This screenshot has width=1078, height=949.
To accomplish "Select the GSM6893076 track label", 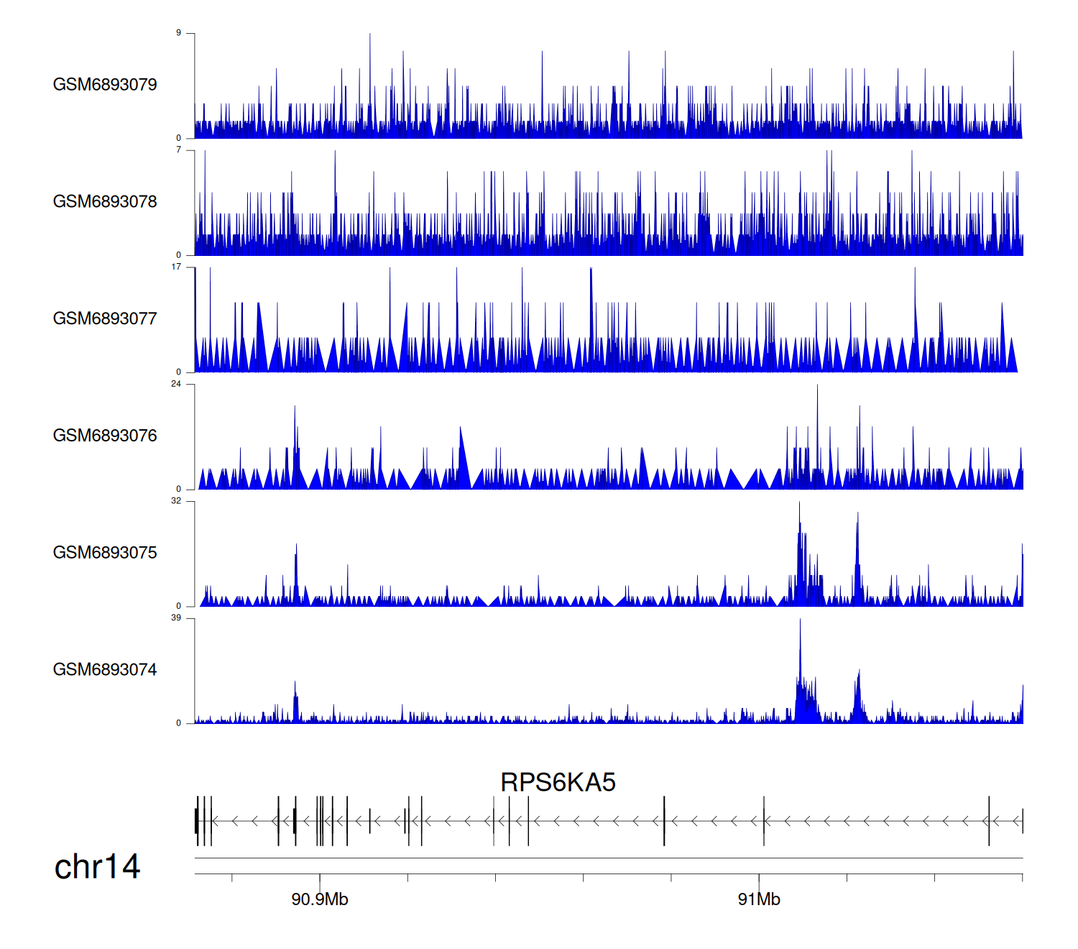I will [x=105, y=436].
